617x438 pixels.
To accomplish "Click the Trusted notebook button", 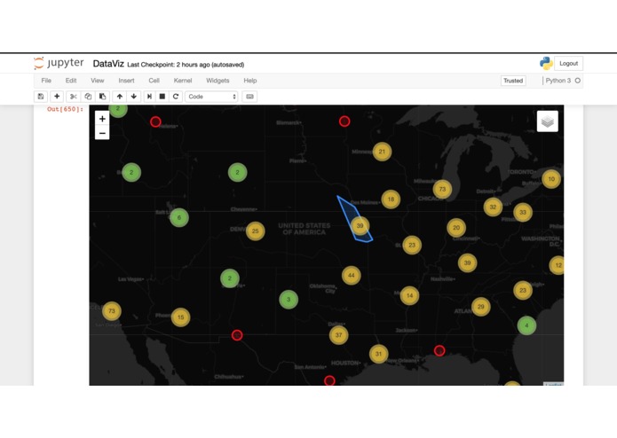I will (513, 81).
